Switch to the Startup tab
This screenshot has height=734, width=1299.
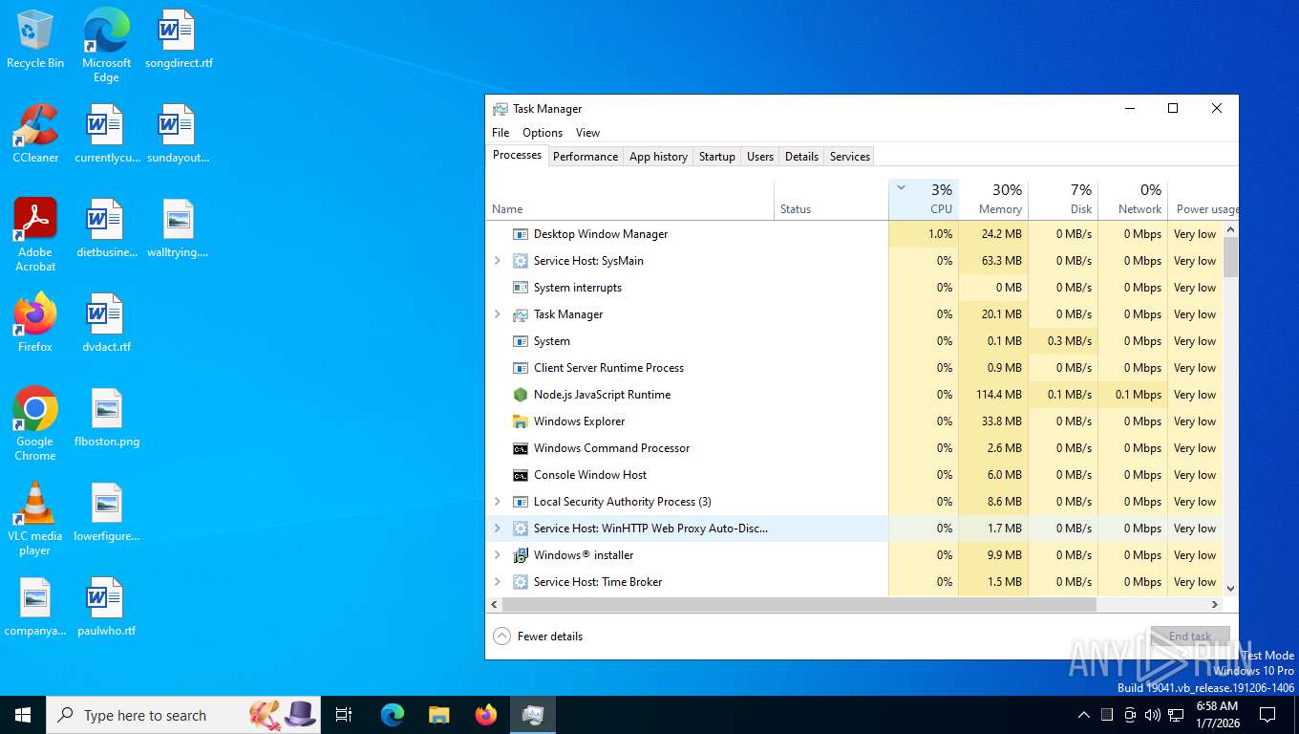pos(716,157)
